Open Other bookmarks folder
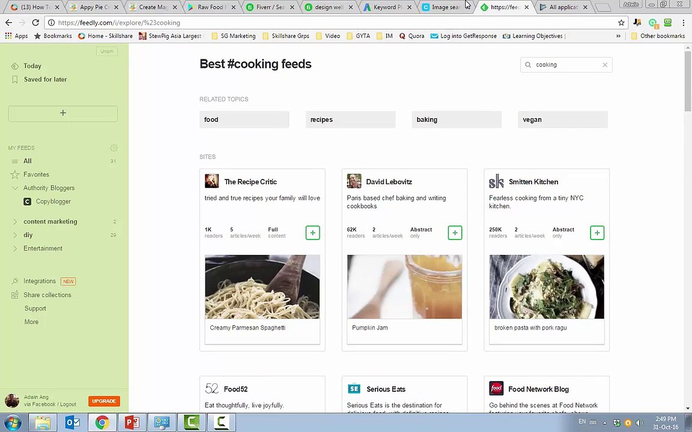This screenshot has height=432, width=692. (658, 36)
